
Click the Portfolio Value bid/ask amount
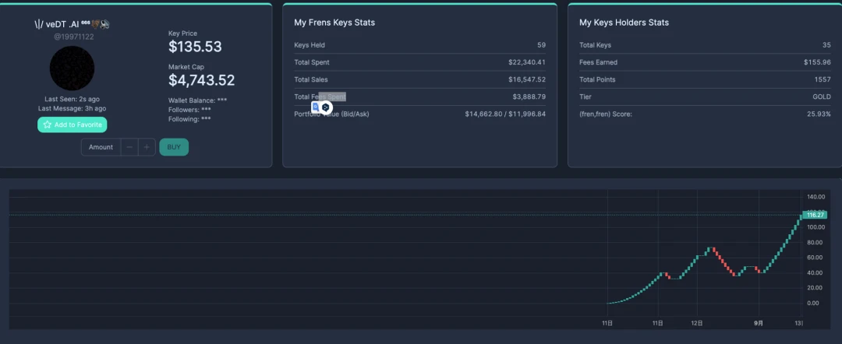point(505,114)
